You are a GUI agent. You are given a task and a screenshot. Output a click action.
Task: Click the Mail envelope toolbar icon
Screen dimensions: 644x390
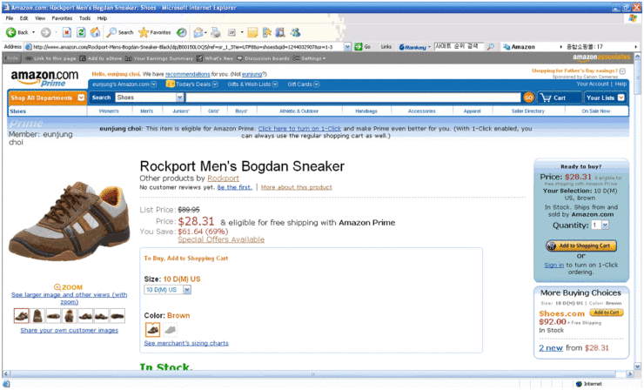(x=198, y=32)
